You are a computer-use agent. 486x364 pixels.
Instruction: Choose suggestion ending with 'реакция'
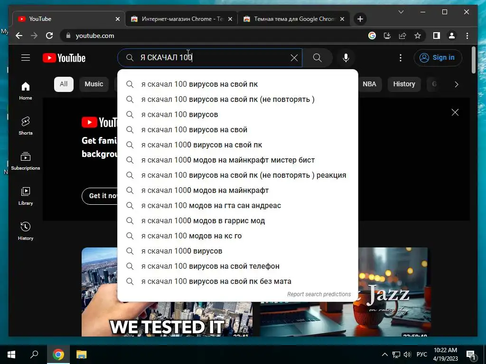click(x=238, y=175)
